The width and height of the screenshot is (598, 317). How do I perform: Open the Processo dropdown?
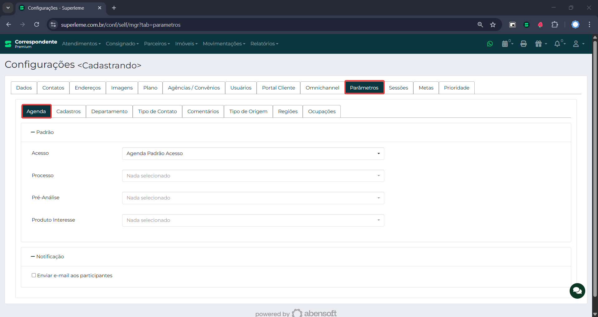click(x=253, y=176)
